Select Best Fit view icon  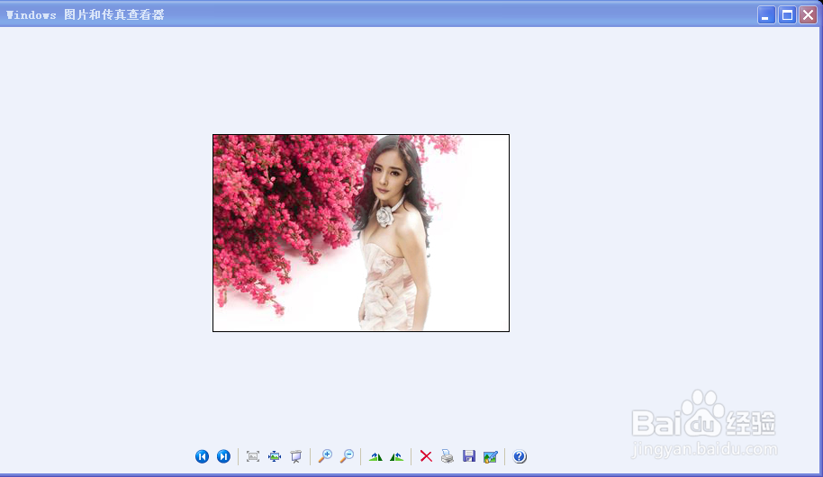(x=253, y=456)
